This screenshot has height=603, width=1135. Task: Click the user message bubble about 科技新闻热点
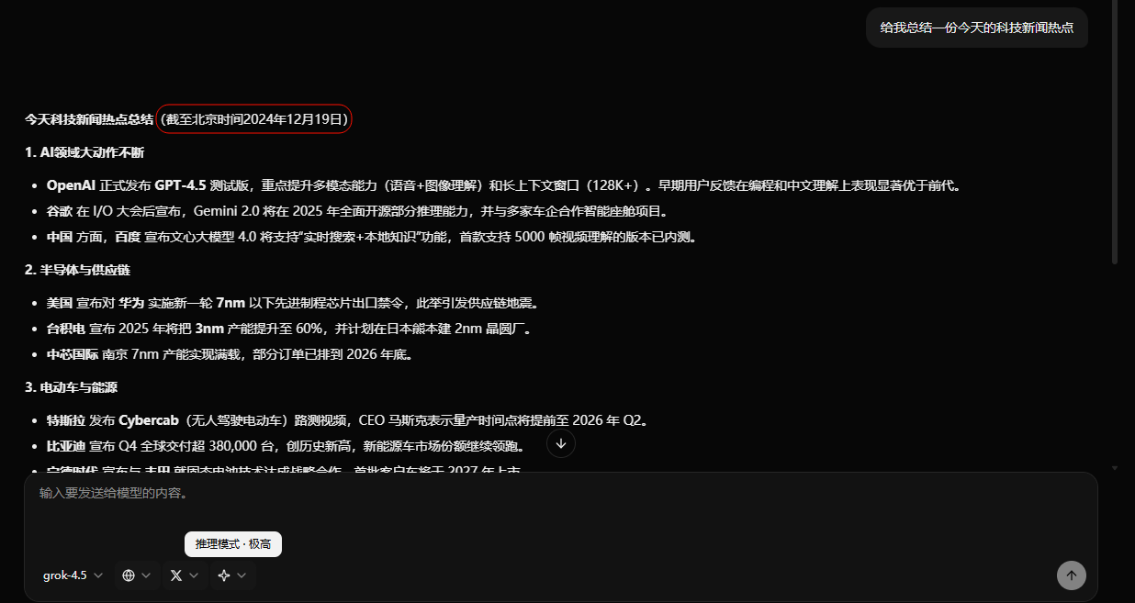click(x=977, y=28)
